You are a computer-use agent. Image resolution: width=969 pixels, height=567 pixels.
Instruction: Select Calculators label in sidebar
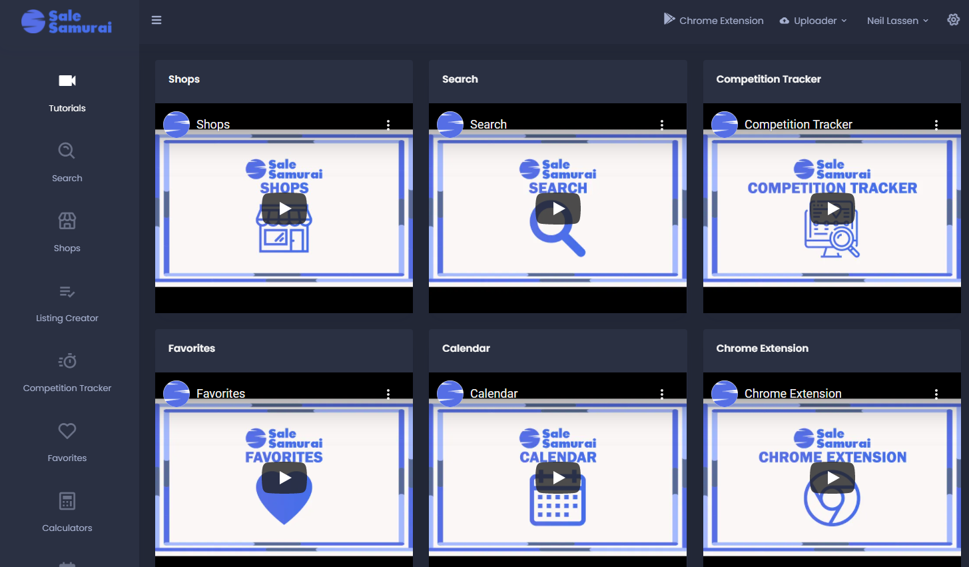tap(67, 528)
